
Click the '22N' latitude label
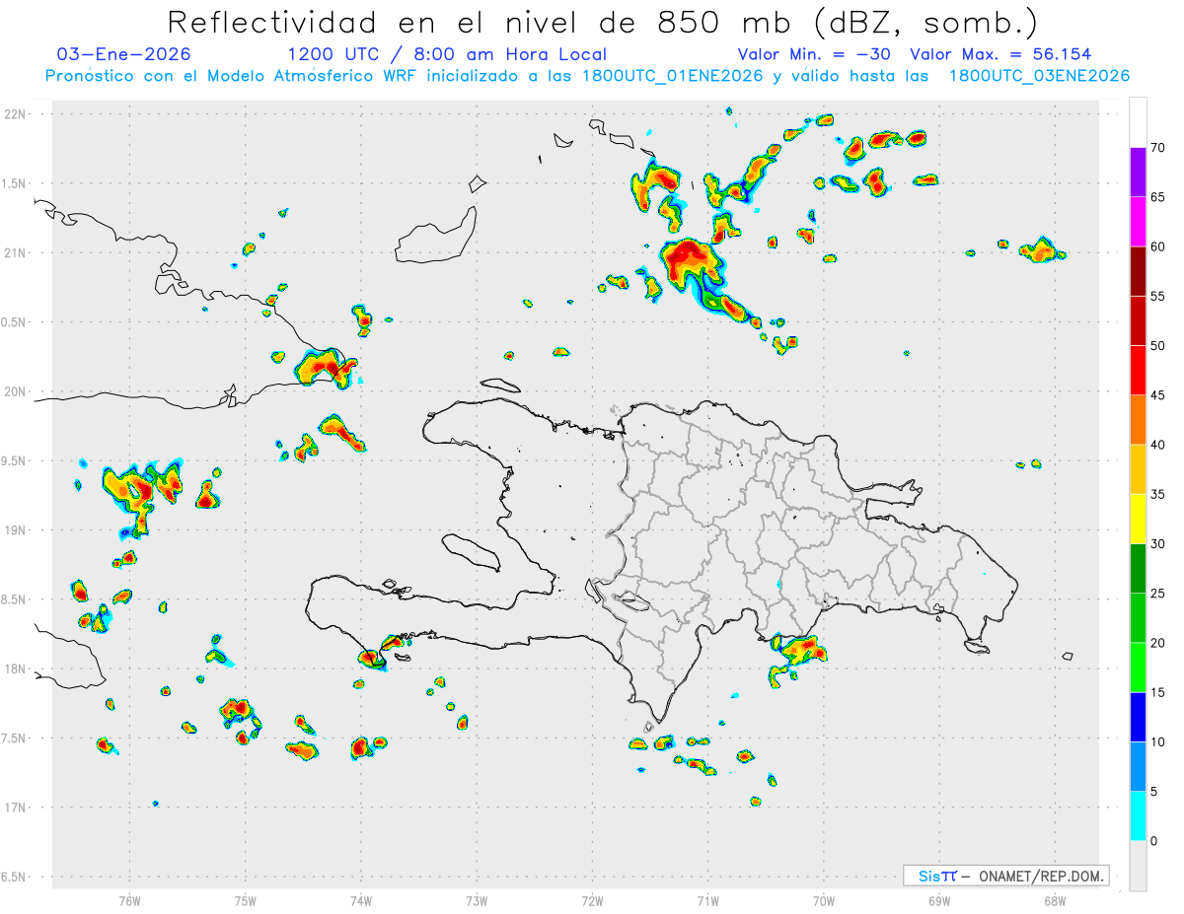click(17, 114)
